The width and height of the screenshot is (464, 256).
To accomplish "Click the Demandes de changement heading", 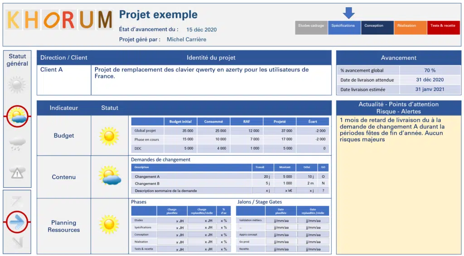I will (161, 160).
